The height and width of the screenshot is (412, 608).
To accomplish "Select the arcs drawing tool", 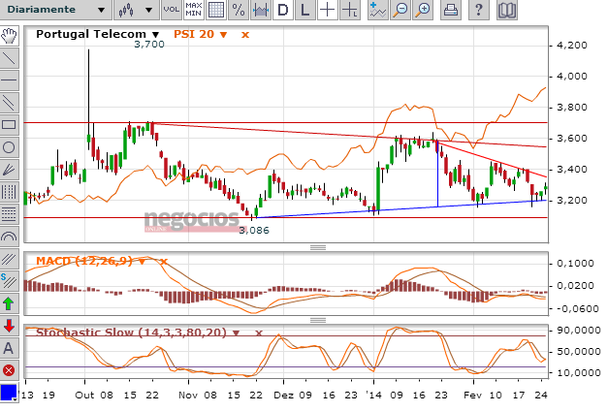I will [x=9, y=236].
